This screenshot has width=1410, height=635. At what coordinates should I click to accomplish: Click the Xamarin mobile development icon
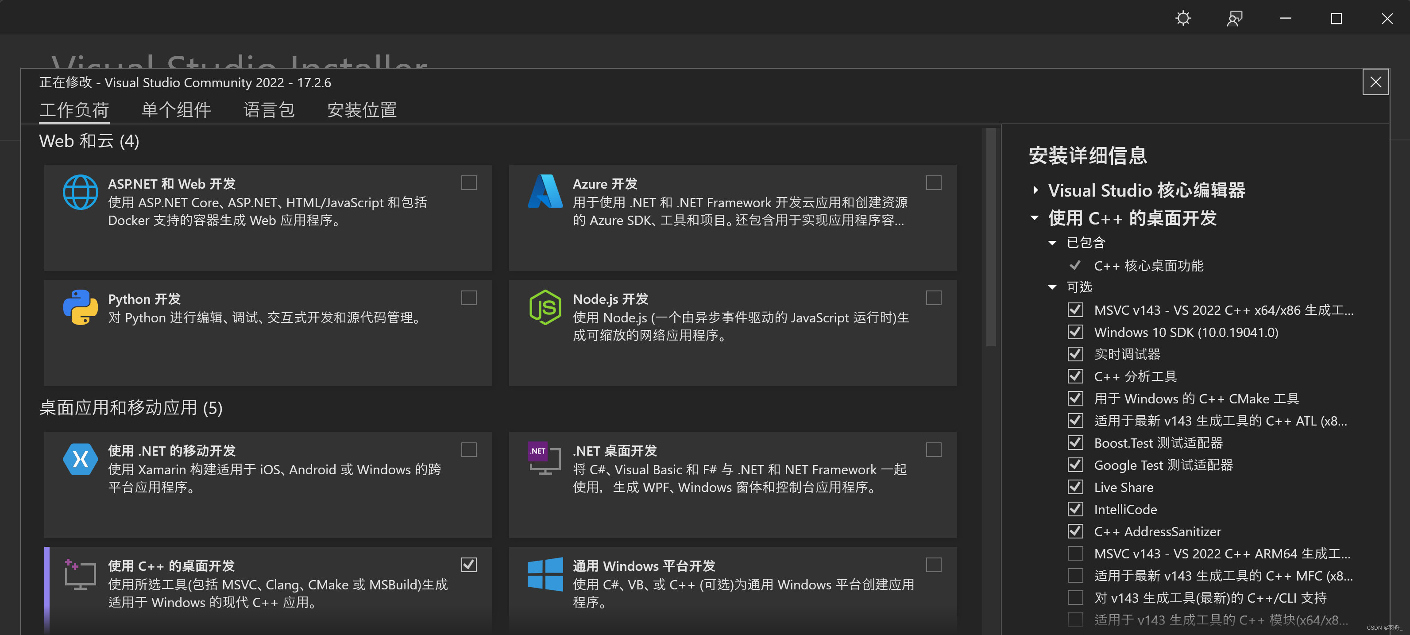coord(81,459)
